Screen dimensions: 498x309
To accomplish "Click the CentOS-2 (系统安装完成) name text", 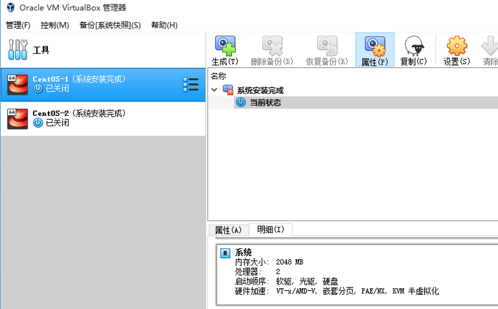I will tap(79, 113).
